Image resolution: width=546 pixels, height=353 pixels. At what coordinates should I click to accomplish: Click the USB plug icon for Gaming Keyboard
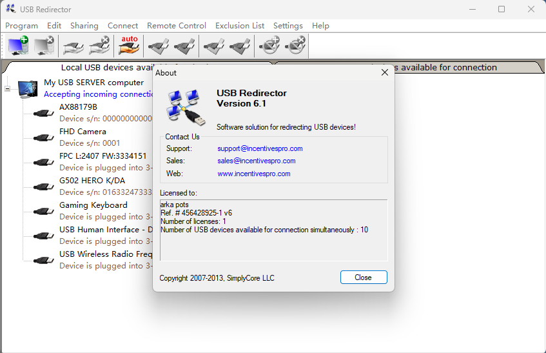44,211
